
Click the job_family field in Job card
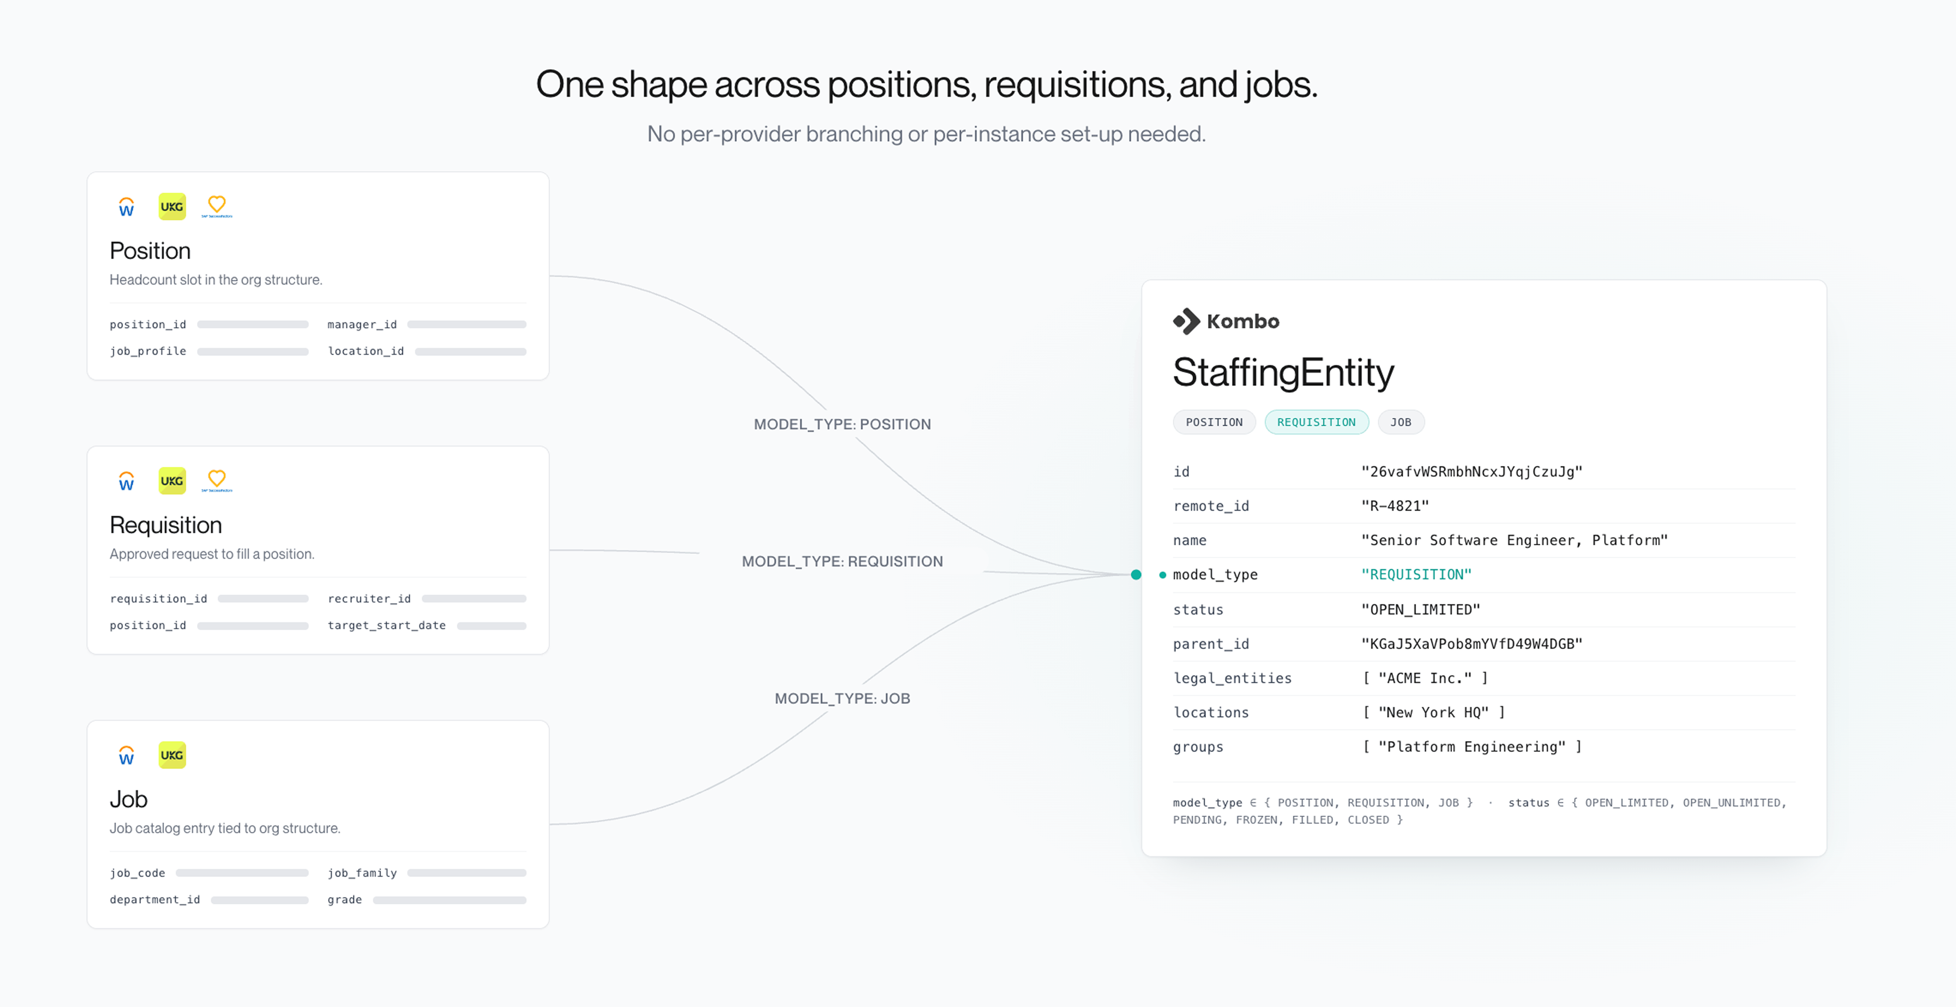362,873
